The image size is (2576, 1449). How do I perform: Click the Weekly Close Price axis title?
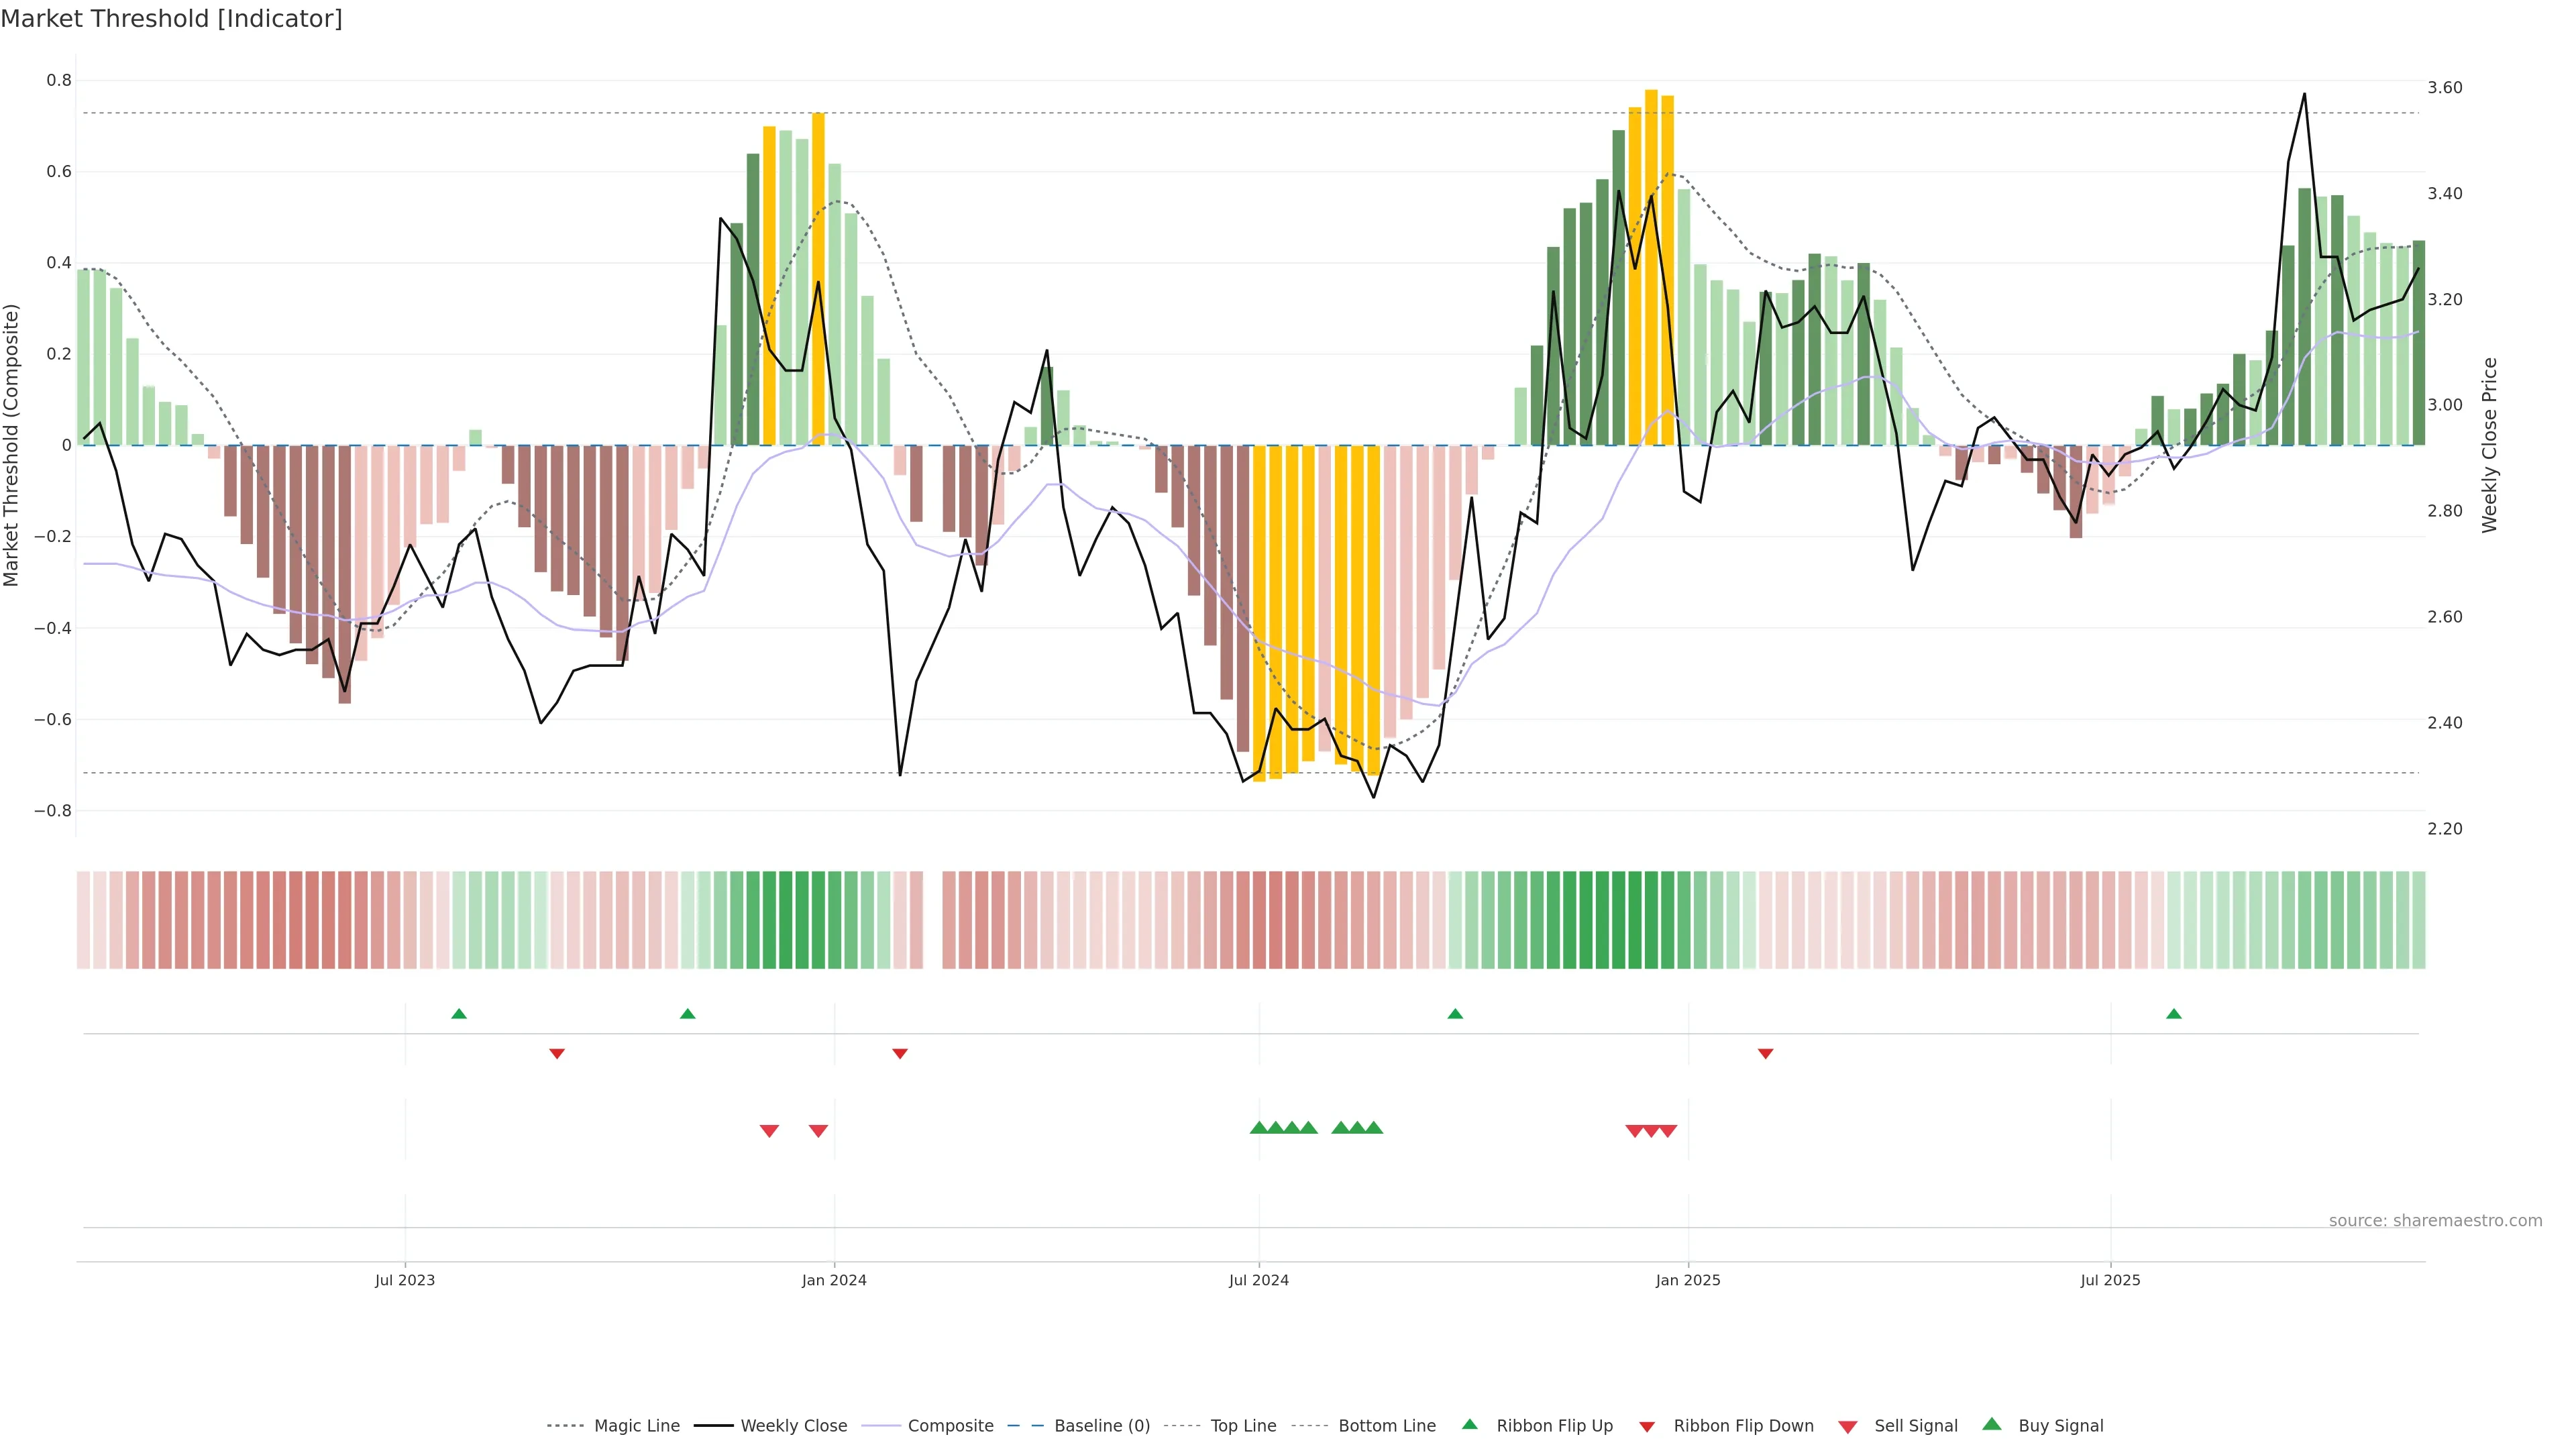click(x=2489, y=445)
